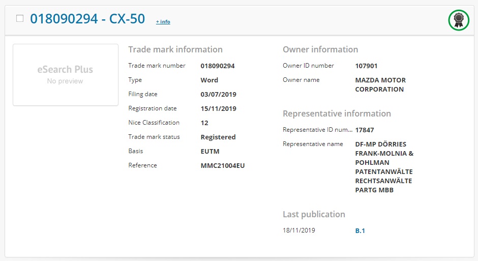The width and height of the screenshot is (478, 261).
Task: Click the truncated Representative ID num... label
Action: (317, 130)
